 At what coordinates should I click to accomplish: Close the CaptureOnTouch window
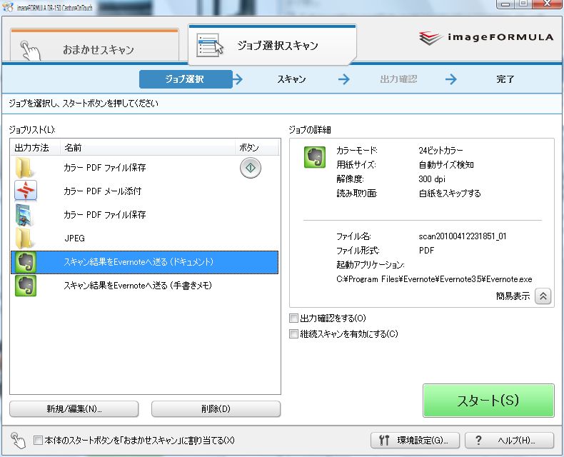pyautogui.click(x=548, y=4)
